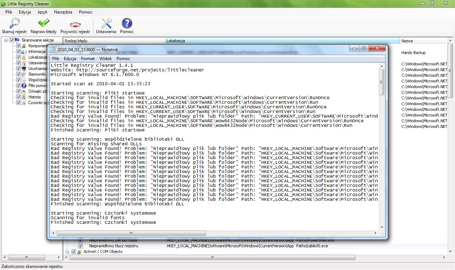Uncheck the Czcionki systemowe checkbox
The image size is (455, 270).
tap(19, 103)
